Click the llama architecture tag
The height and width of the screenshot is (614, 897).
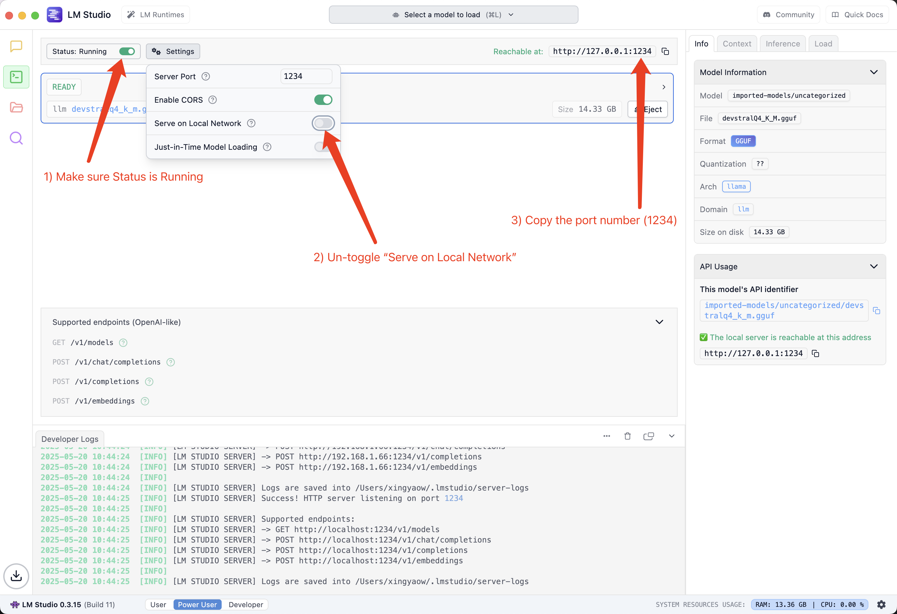tap(736, 187)
